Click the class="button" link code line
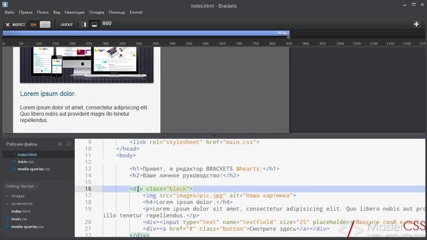This screenshot has width=427, height=240. click(x=236, y=229)
